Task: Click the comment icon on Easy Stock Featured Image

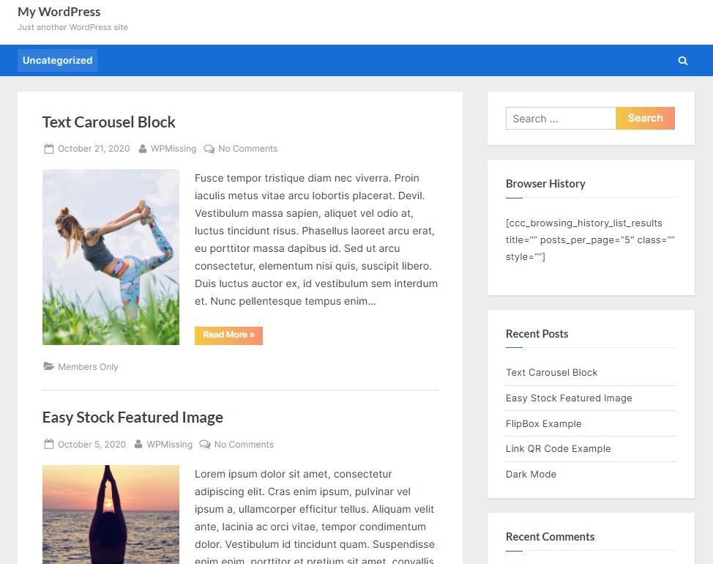Action: 206,444
